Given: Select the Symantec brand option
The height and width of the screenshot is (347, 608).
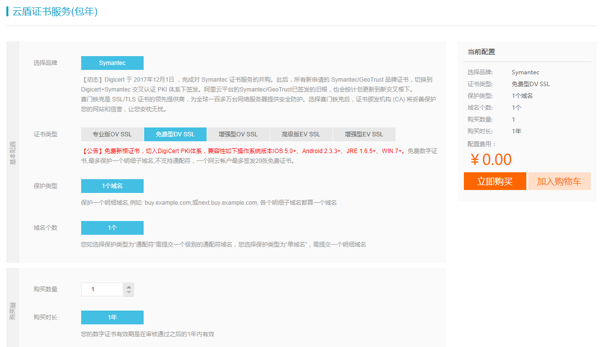Looking at the screenshot, I should (x=112, y=63).
